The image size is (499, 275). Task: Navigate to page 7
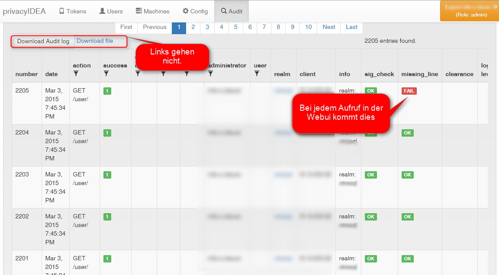[x=264, y=27]
